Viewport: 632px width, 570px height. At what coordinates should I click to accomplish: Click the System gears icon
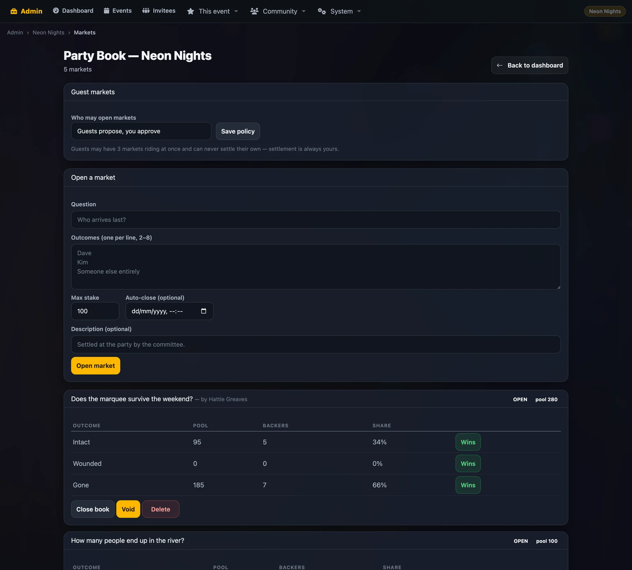tap(322, 11)
